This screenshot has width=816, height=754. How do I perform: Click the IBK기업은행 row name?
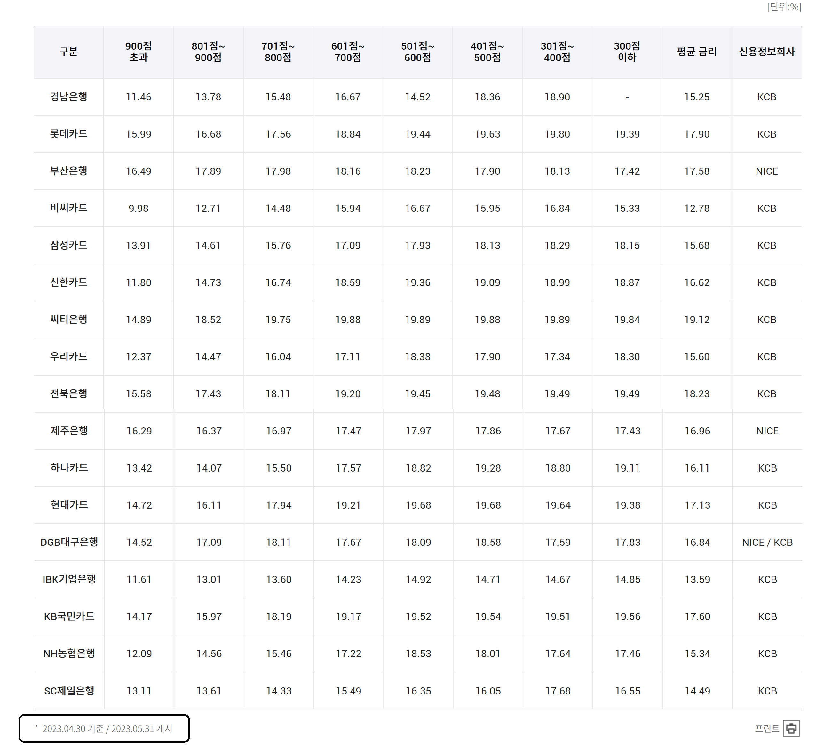69,579
